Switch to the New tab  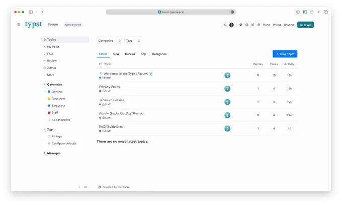click(x=116, y=54)
